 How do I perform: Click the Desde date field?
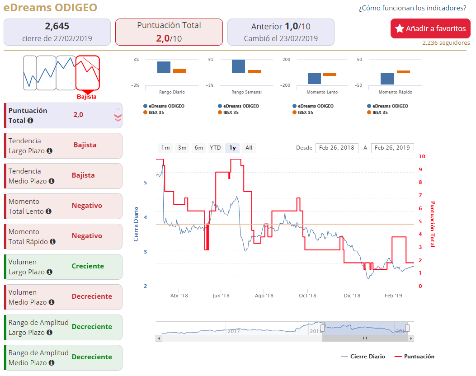[337, 148]
